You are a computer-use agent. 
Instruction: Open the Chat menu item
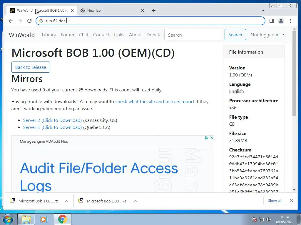click(x=84, y=35)
